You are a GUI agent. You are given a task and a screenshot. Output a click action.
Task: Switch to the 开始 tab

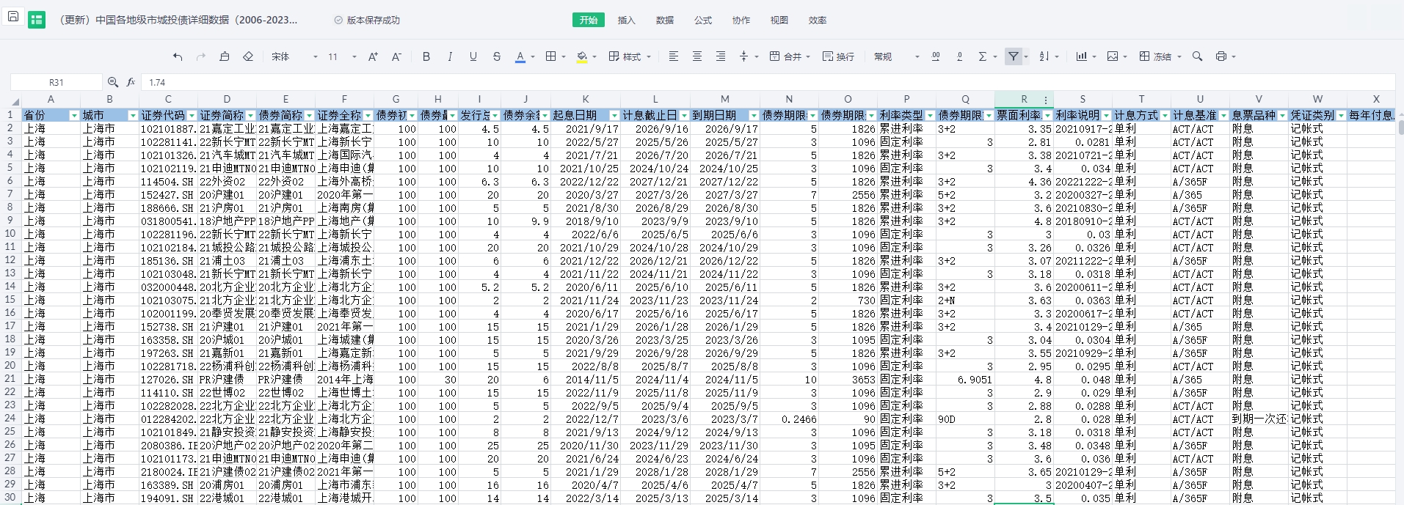(589, 20)
